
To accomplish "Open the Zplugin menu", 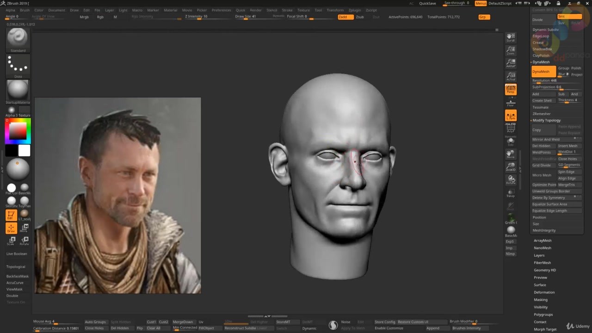I will [355, 10].
